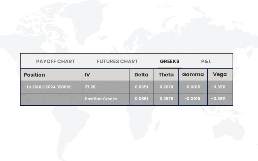
Task: Click the Theta column header
Action: pyautogui.click(x=166, y=75)
